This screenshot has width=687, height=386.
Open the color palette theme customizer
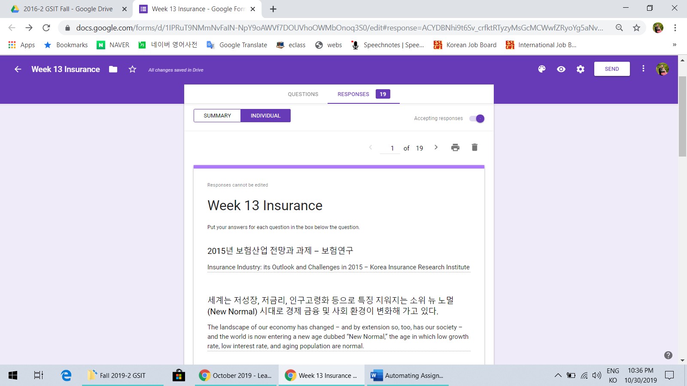542,69
